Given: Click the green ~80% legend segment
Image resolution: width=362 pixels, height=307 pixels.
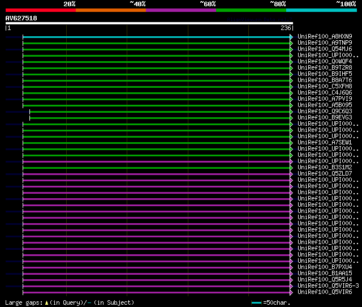Looking at the screenshot, I should pos(251,10).
